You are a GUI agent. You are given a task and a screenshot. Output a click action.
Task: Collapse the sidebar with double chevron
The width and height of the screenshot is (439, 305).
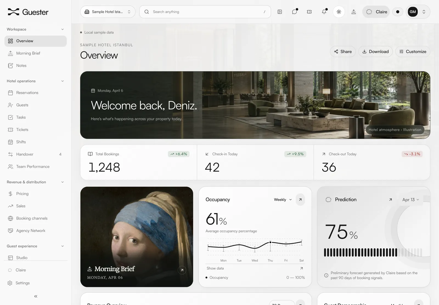coord(36,296)
